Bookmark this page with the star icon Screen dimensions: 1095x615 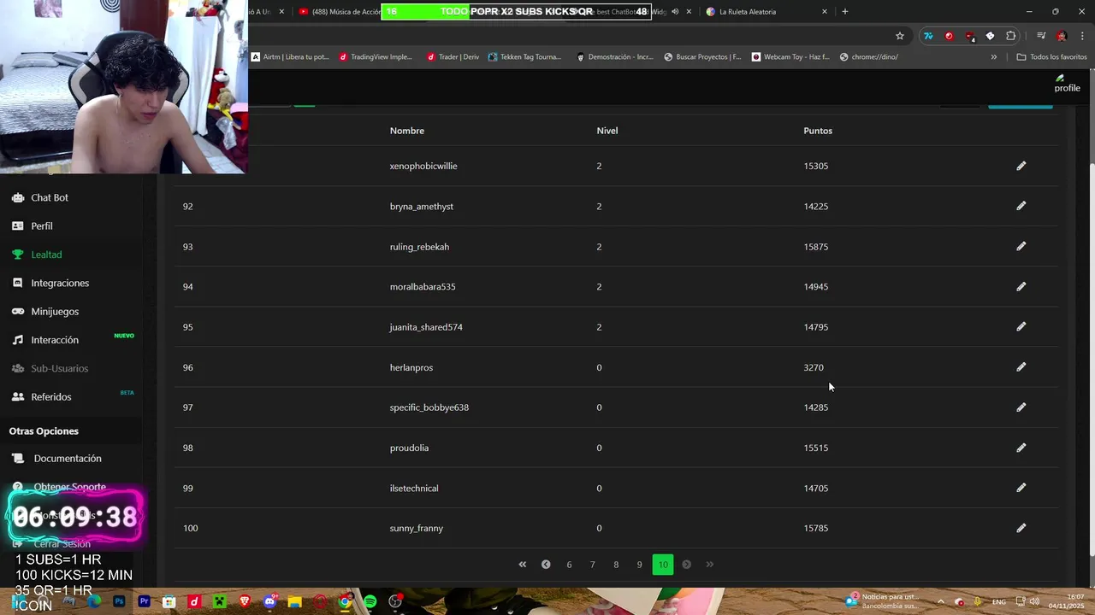[900, 36]
